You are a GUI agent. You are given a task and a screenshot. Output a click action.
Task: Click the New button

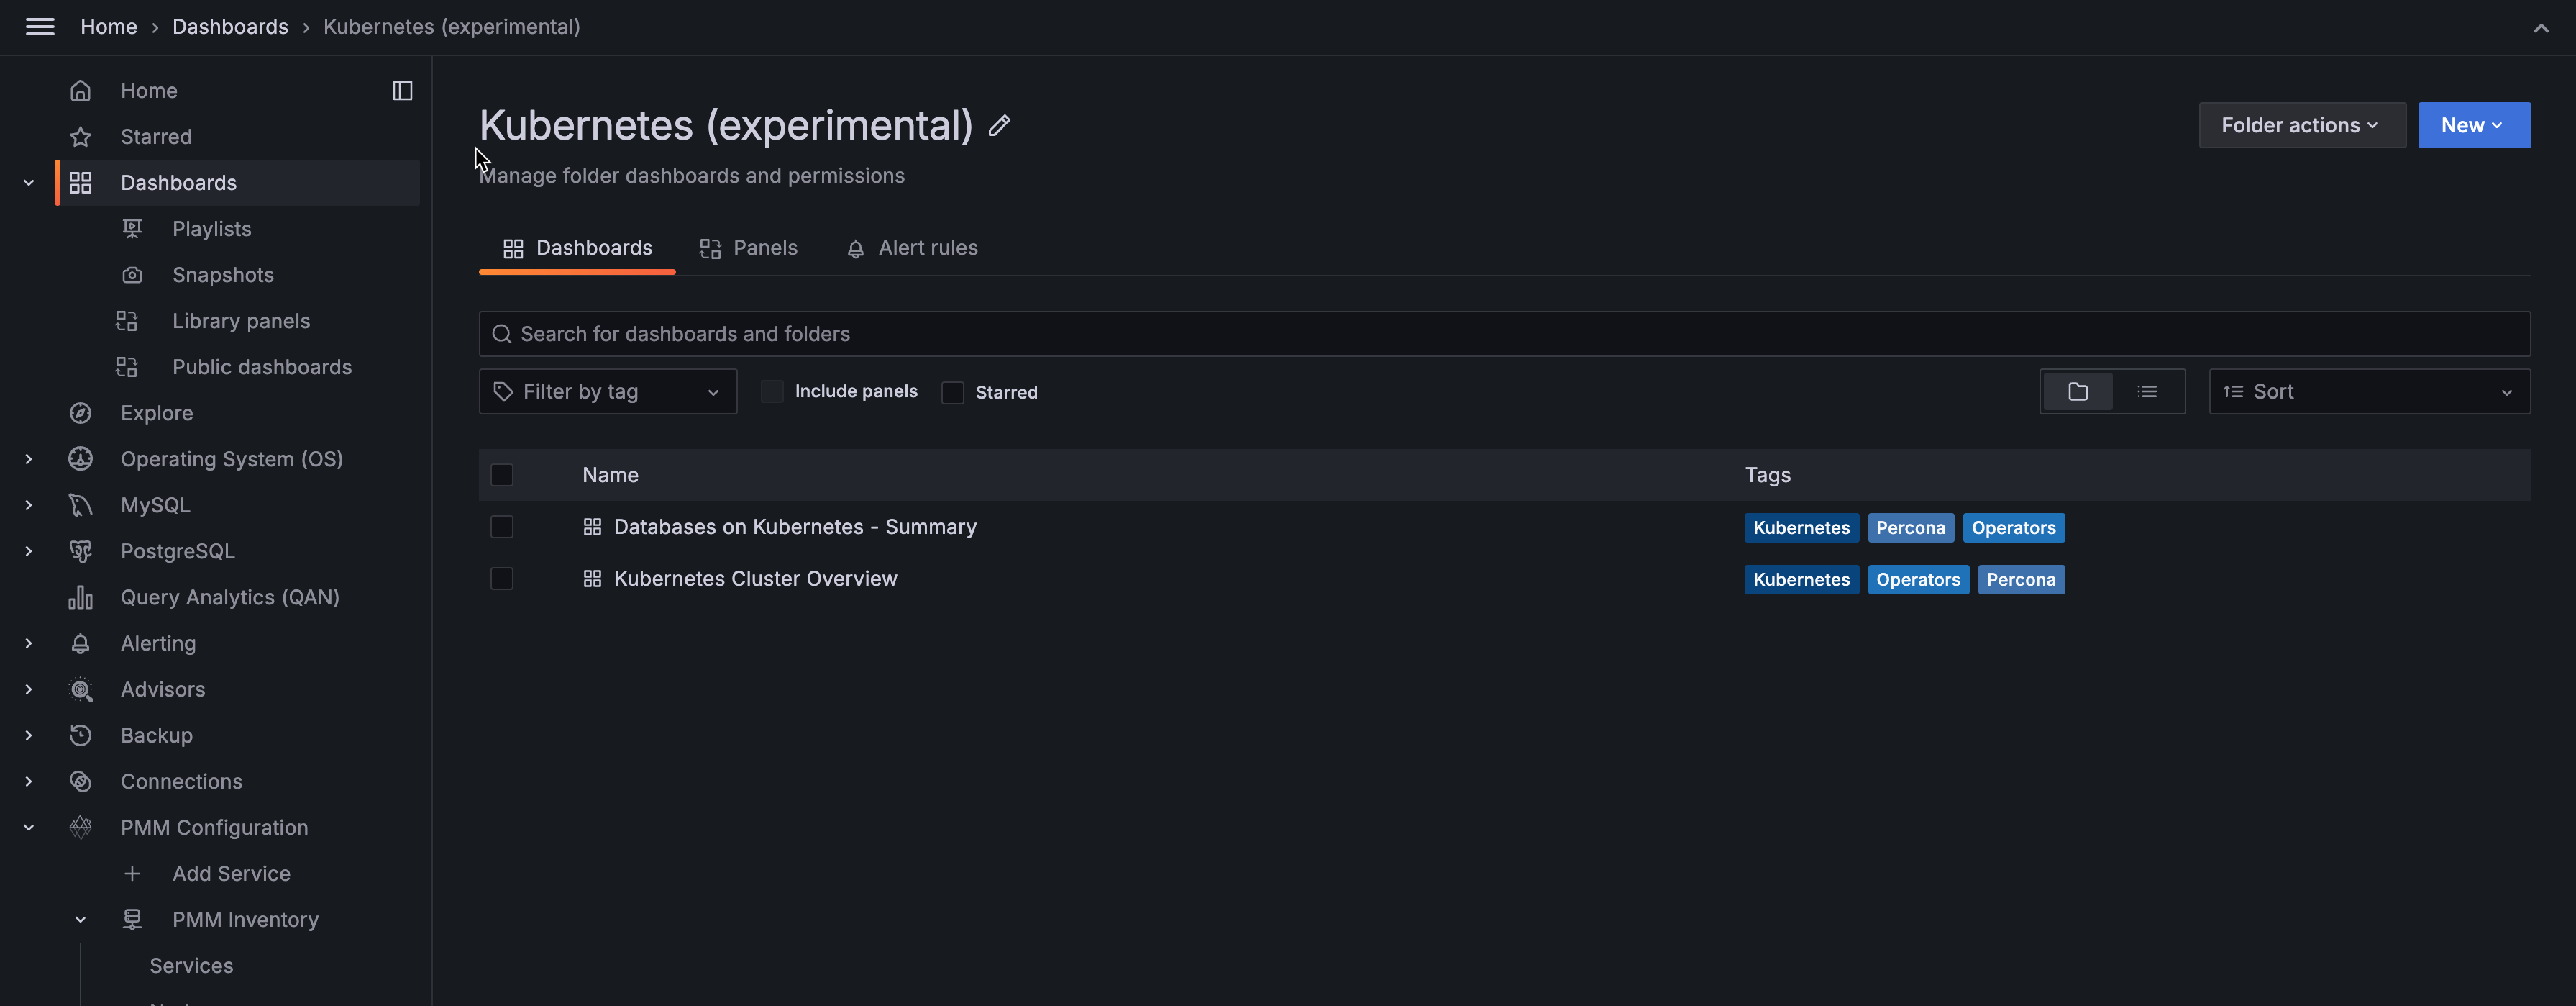tap(2472, 125)
